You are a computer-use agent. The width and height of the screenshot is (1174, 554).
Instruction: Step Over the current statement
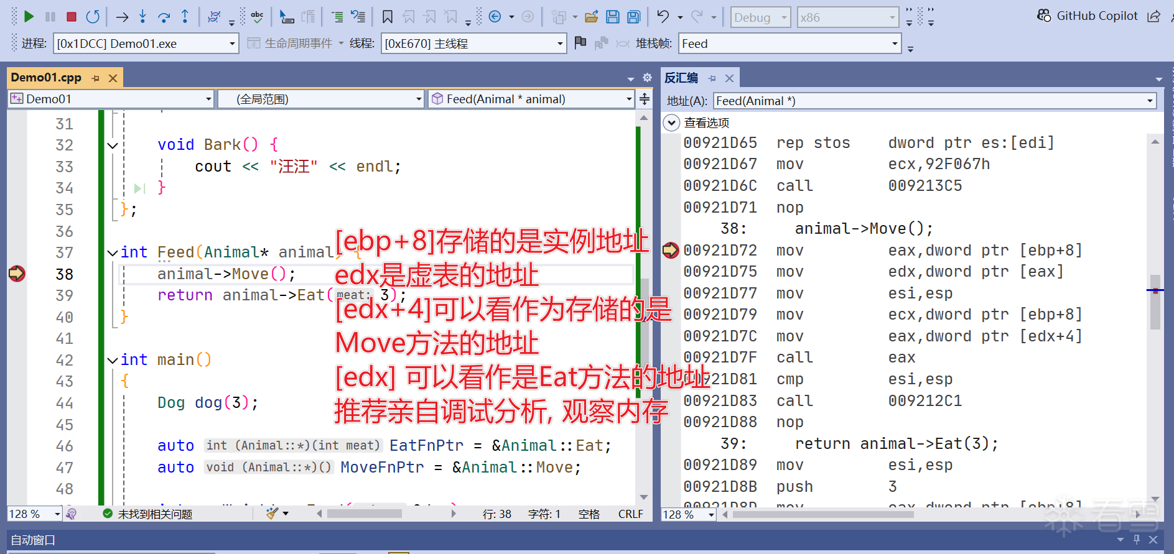click(164, 17)
